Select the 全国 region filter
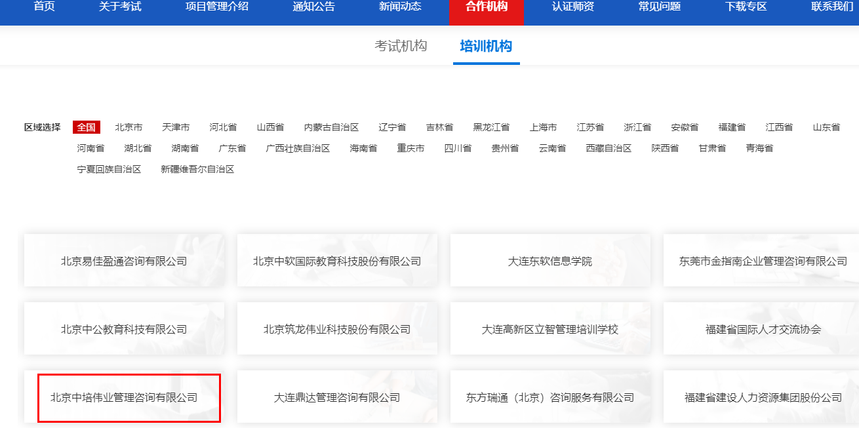The height and width of the screenshot is (428, 859). (86, 127)
